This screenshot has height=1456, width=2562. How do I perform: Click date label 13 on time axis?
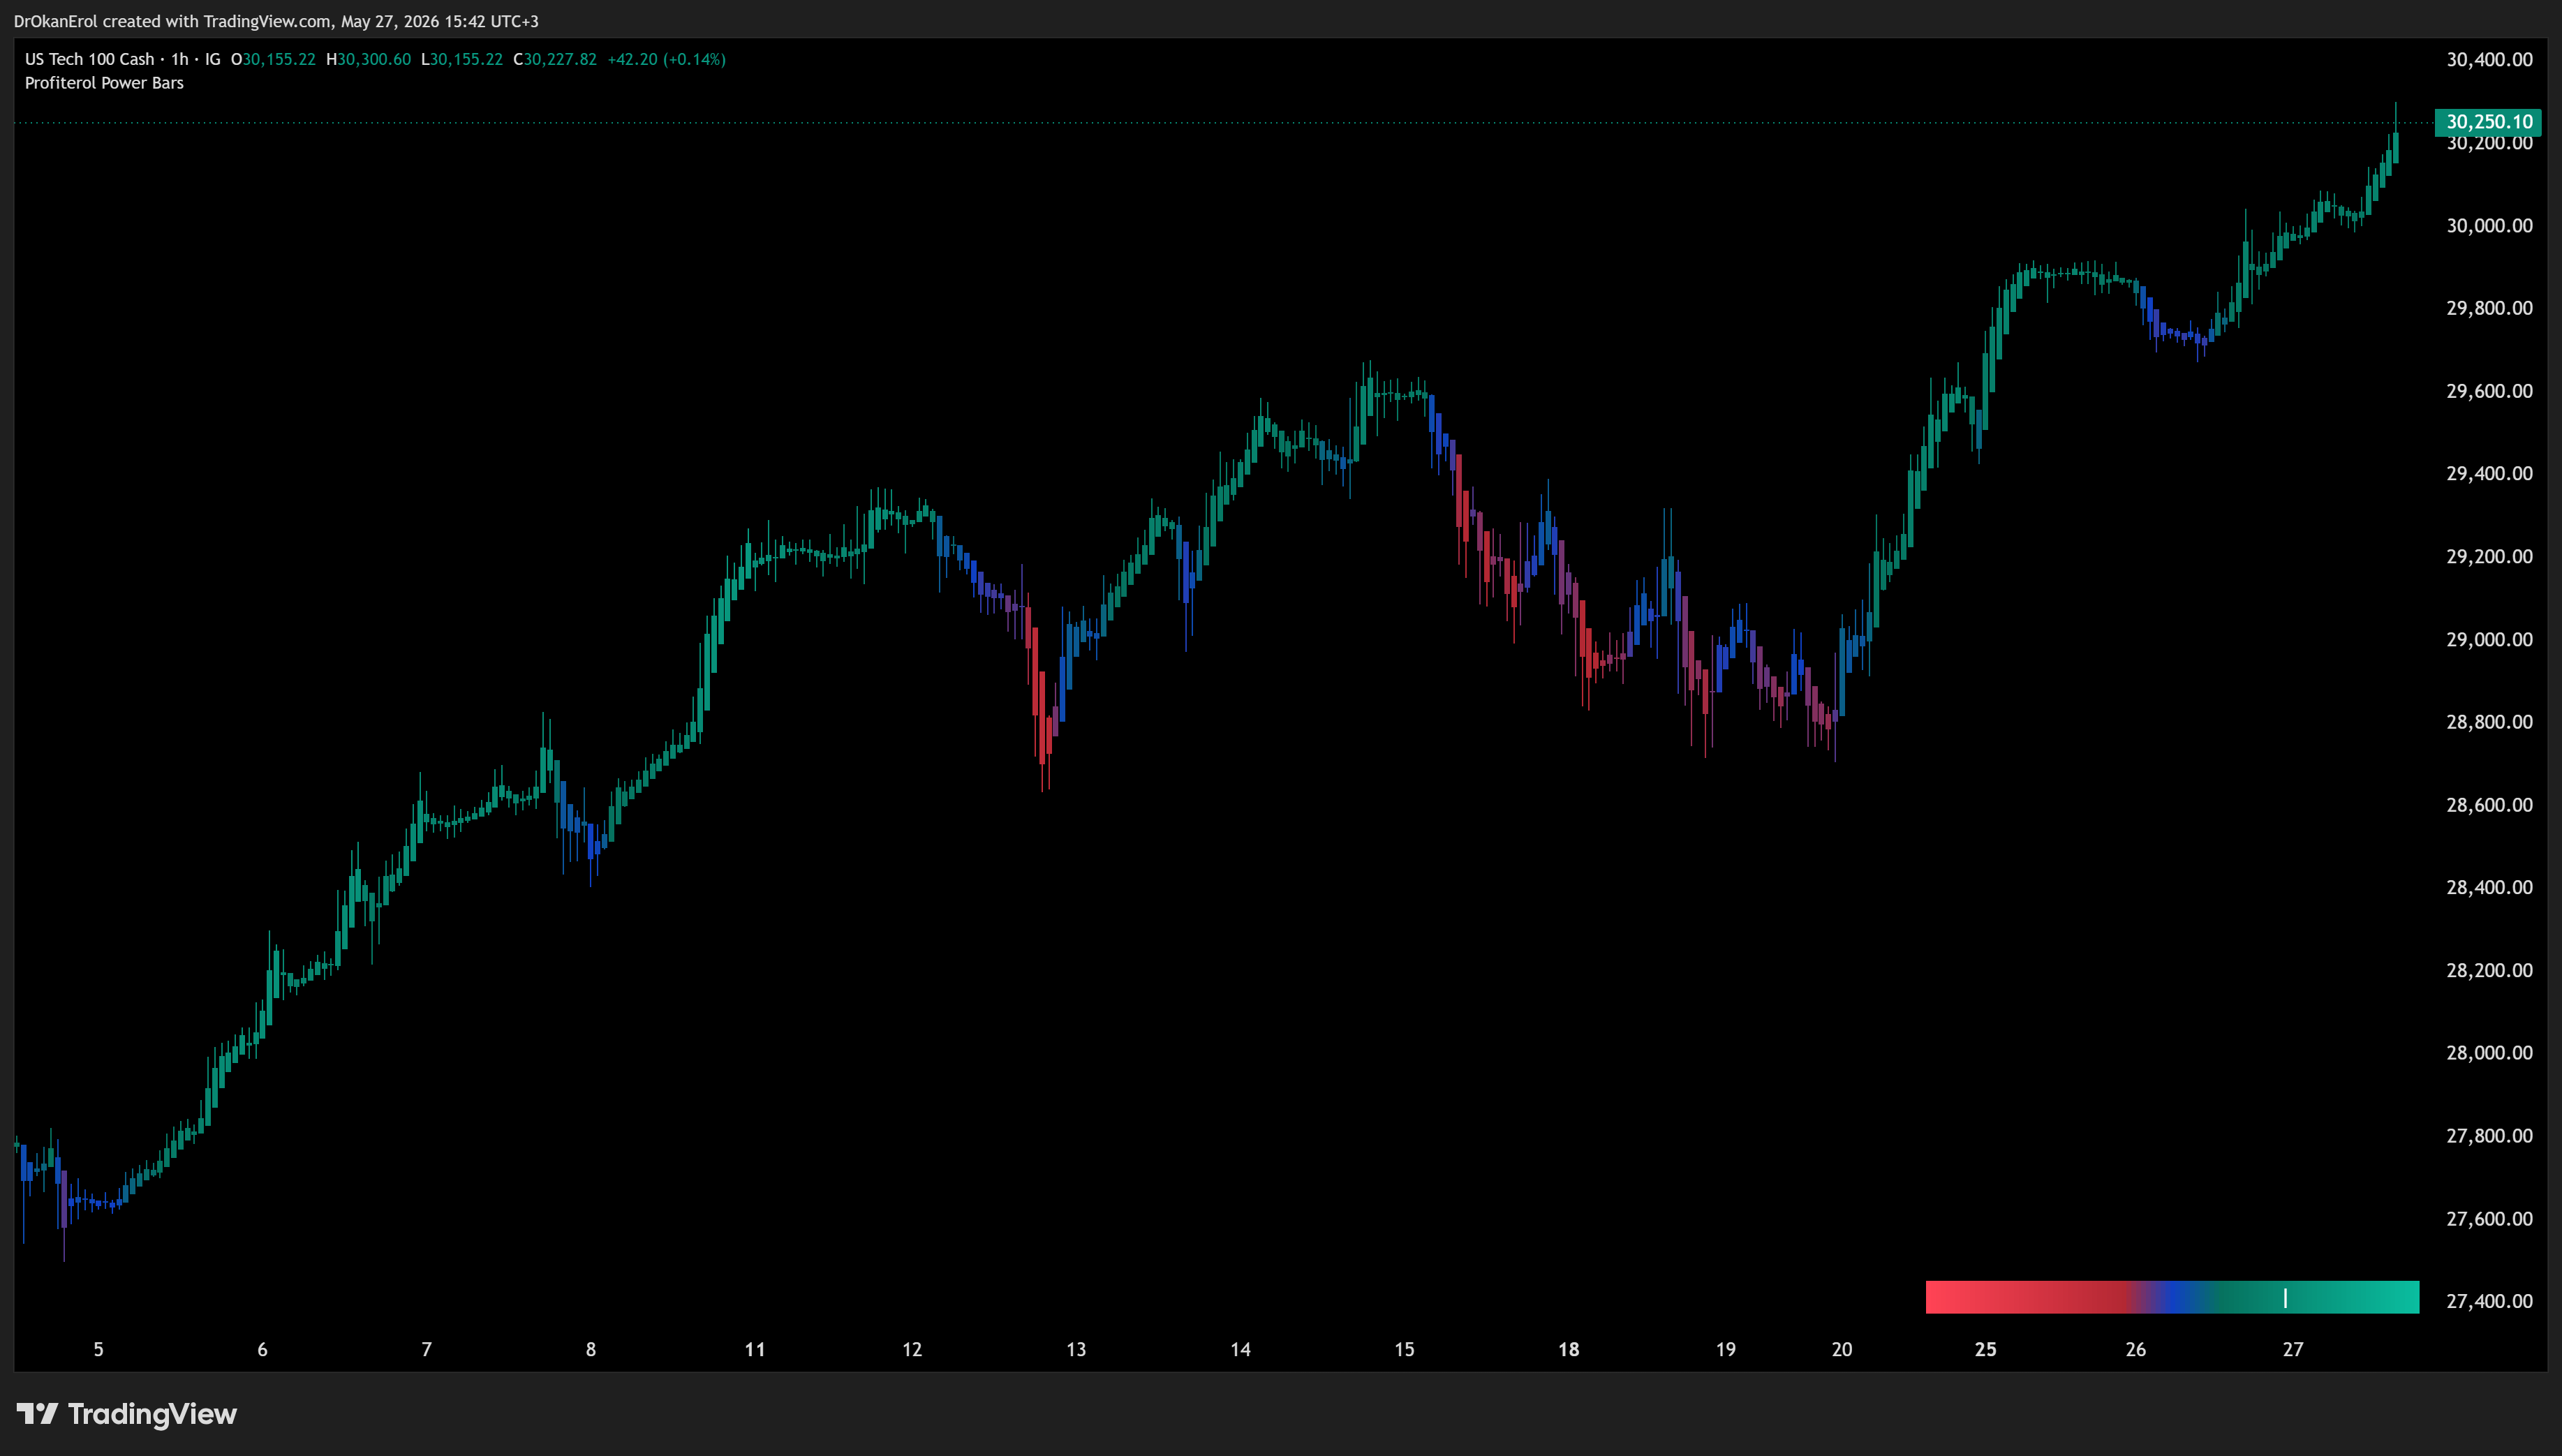click(x=1076, y=1350)
